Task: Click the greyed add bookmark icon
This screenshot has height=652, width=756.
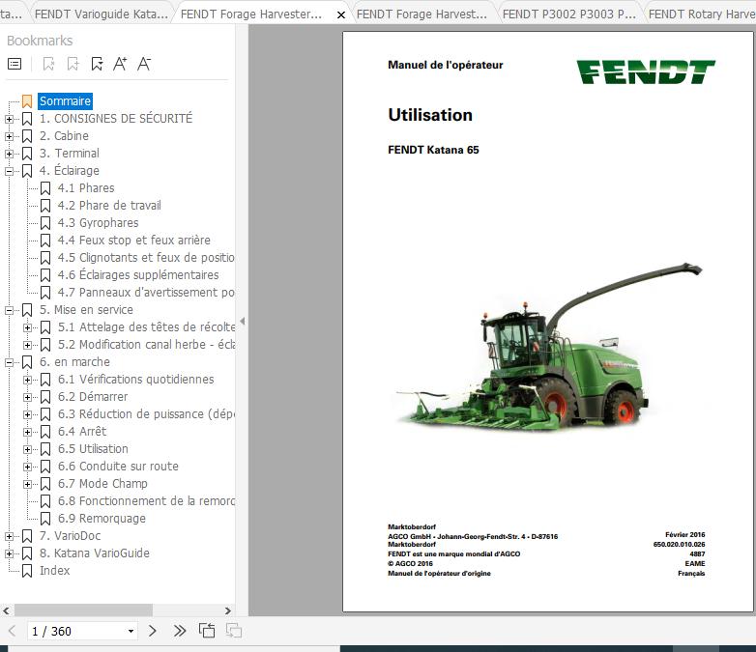Action: 73,64
